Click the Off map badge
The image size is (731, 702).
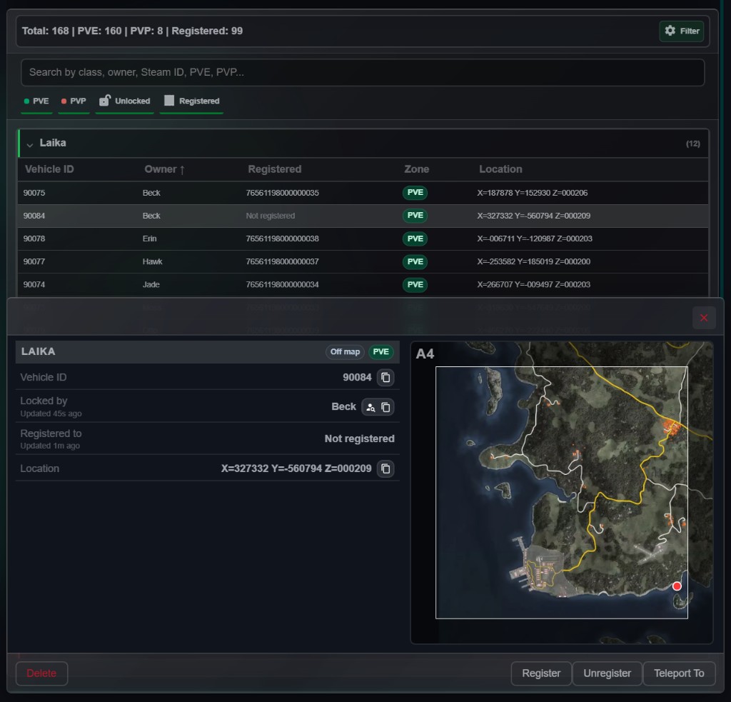coord(345,351)
